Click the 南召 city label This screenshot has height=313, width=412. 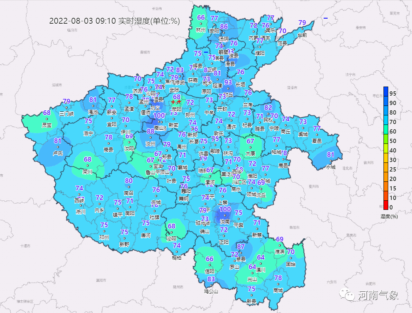[x=129, y=193]
